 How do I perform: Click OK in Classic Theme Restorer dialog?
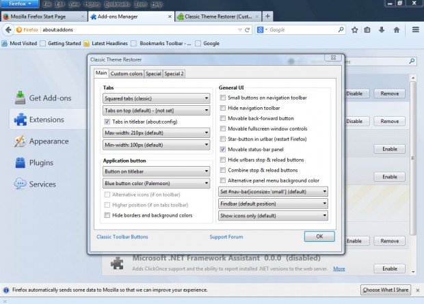point(319,236)
